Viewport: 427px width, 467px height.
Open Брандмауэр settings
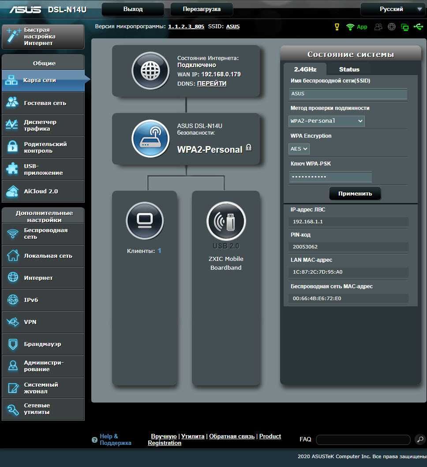(x=43, y=344)
